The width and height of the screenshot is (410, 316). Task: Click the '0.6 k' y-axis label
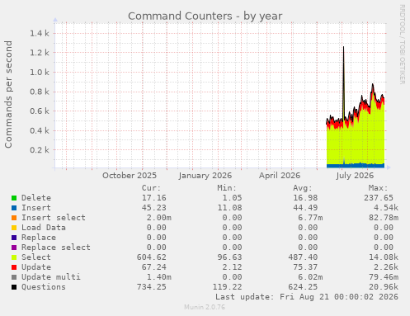click(40, 111)
